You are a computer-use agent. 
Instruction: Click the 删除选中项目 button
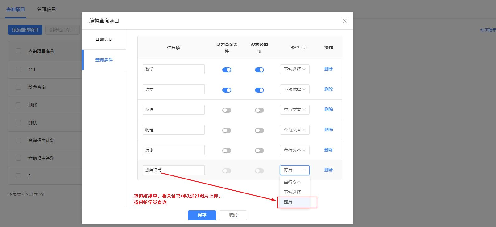[x=63, y=30]
